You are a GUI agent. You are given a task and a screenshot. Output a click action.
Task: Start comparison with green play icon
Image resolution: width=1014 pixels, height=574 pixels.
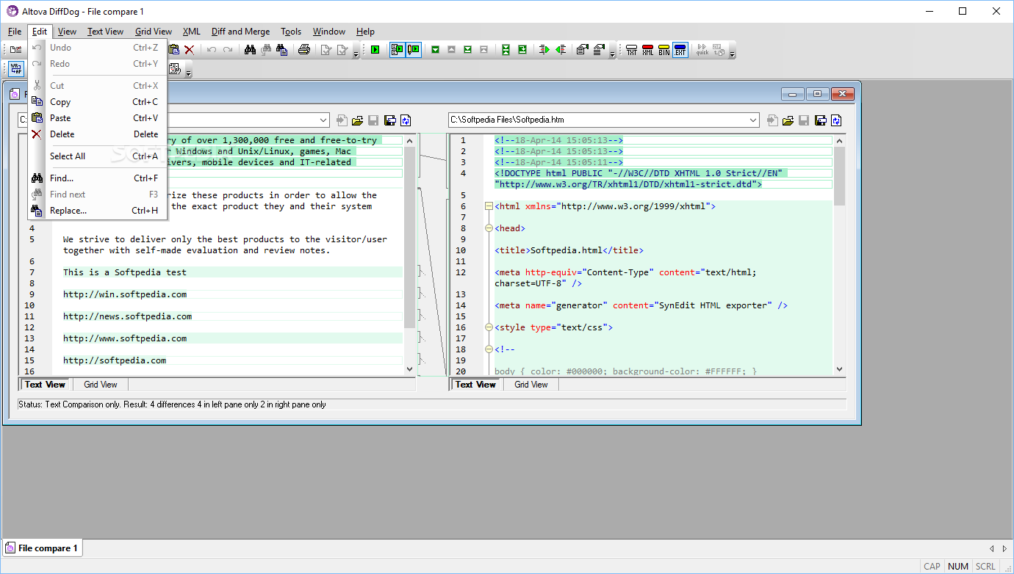click(375, 50)
